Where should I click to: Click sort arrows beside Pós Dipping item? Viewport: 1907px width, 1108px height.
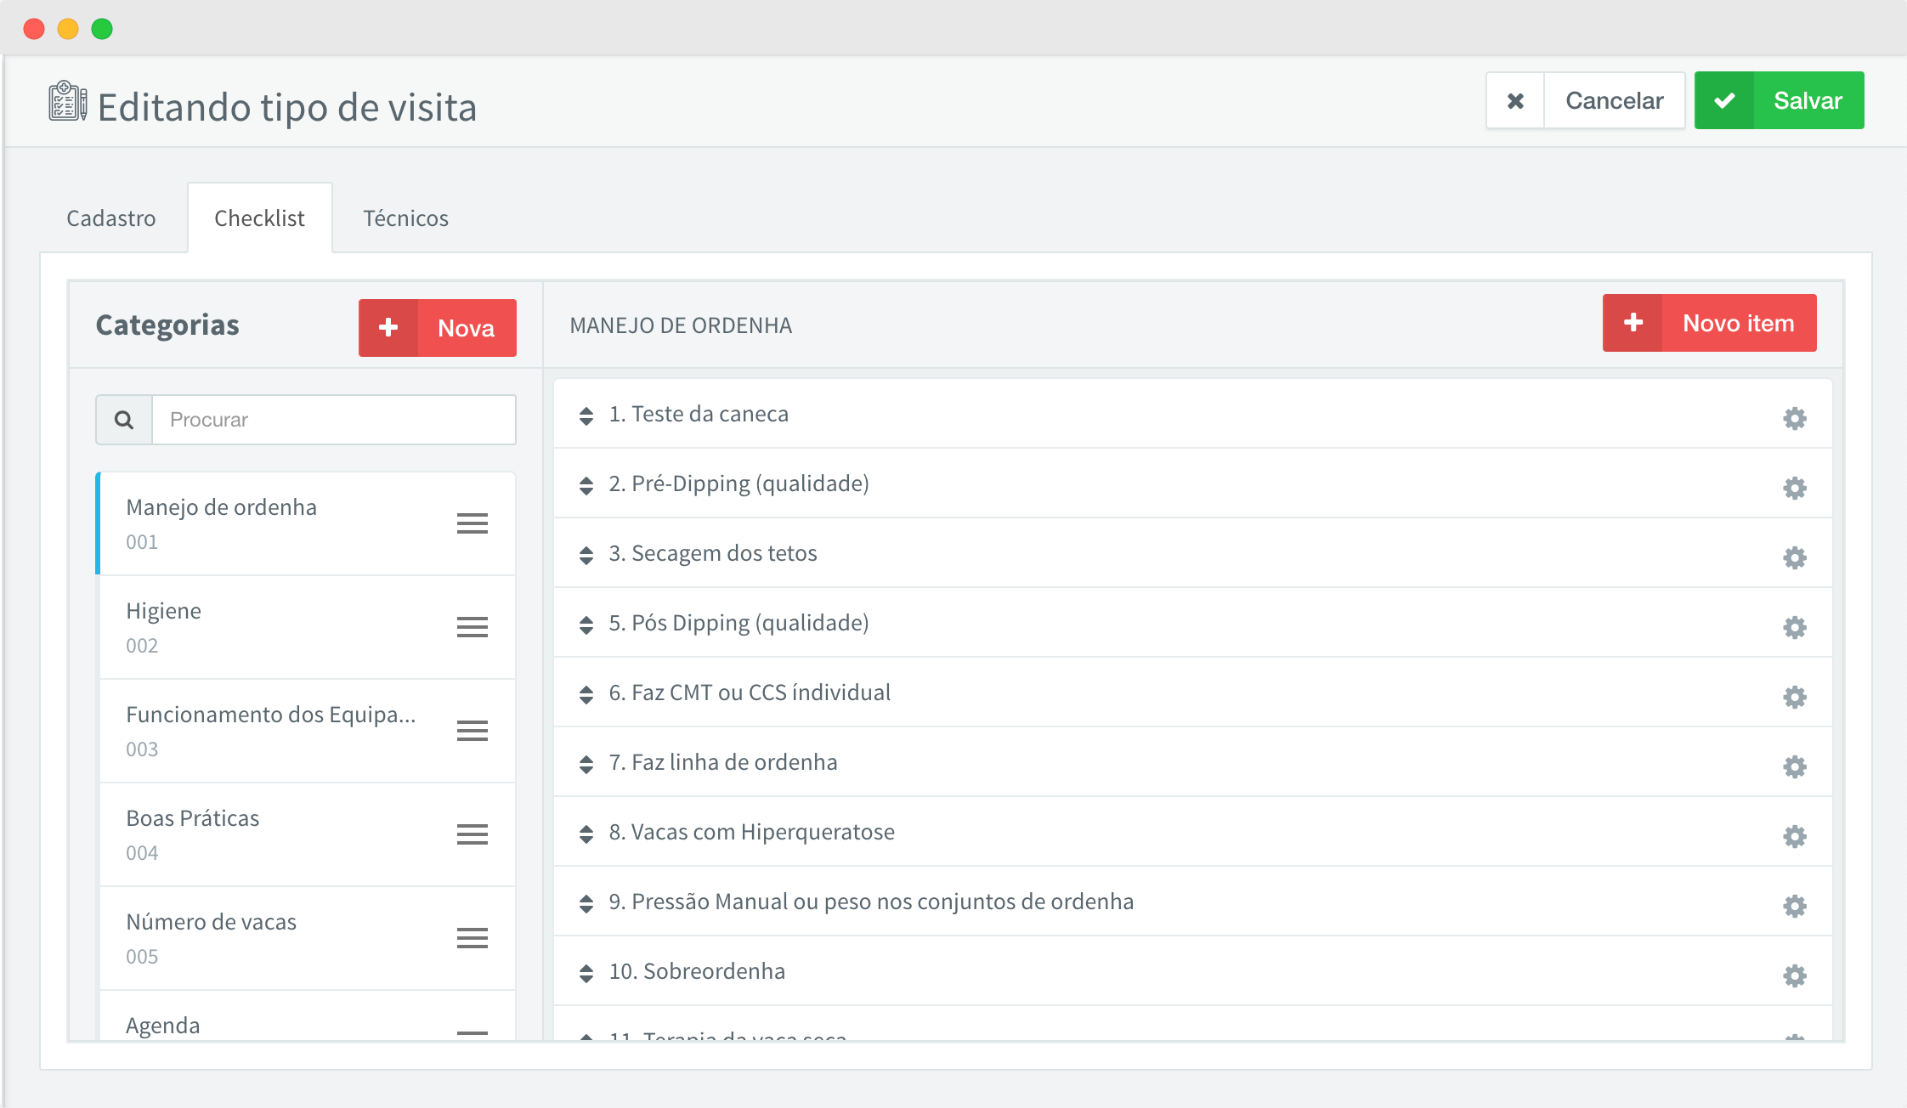click(x=586, y=625)
